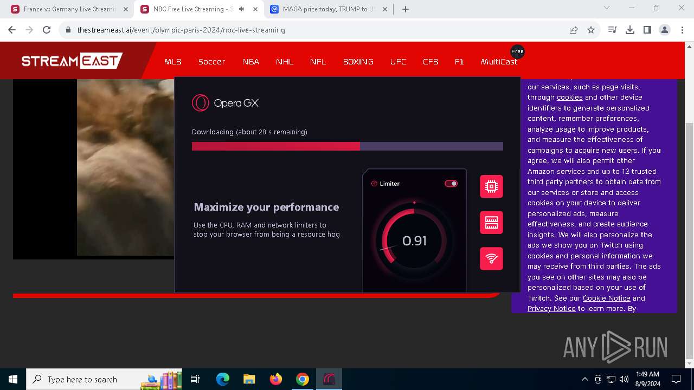The image size is (694, 390).
Task: Open the media control icon
Action: [x=613, y=30]
